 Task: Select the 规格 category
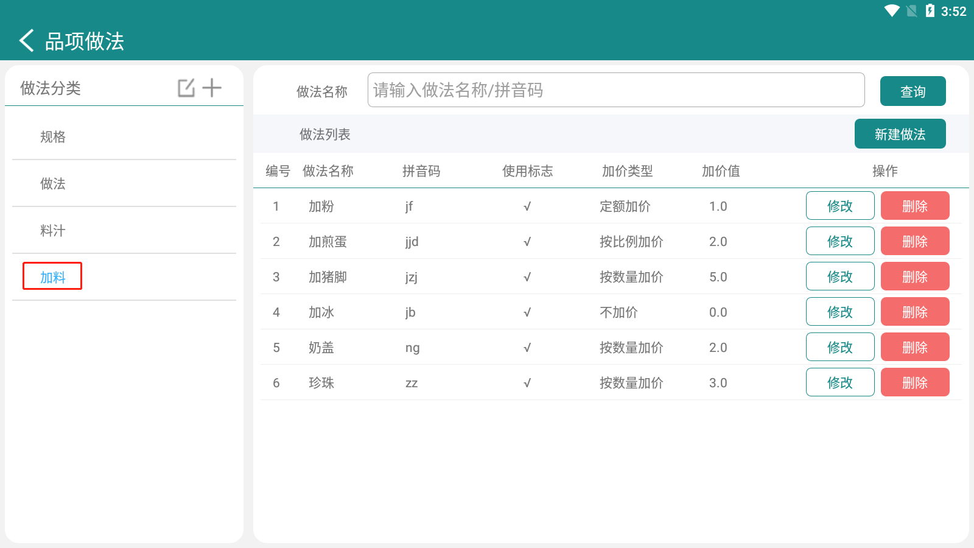click(53, 137)
